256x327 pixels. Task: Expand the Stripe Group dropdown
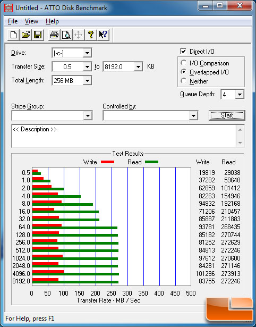pos(88,116)
